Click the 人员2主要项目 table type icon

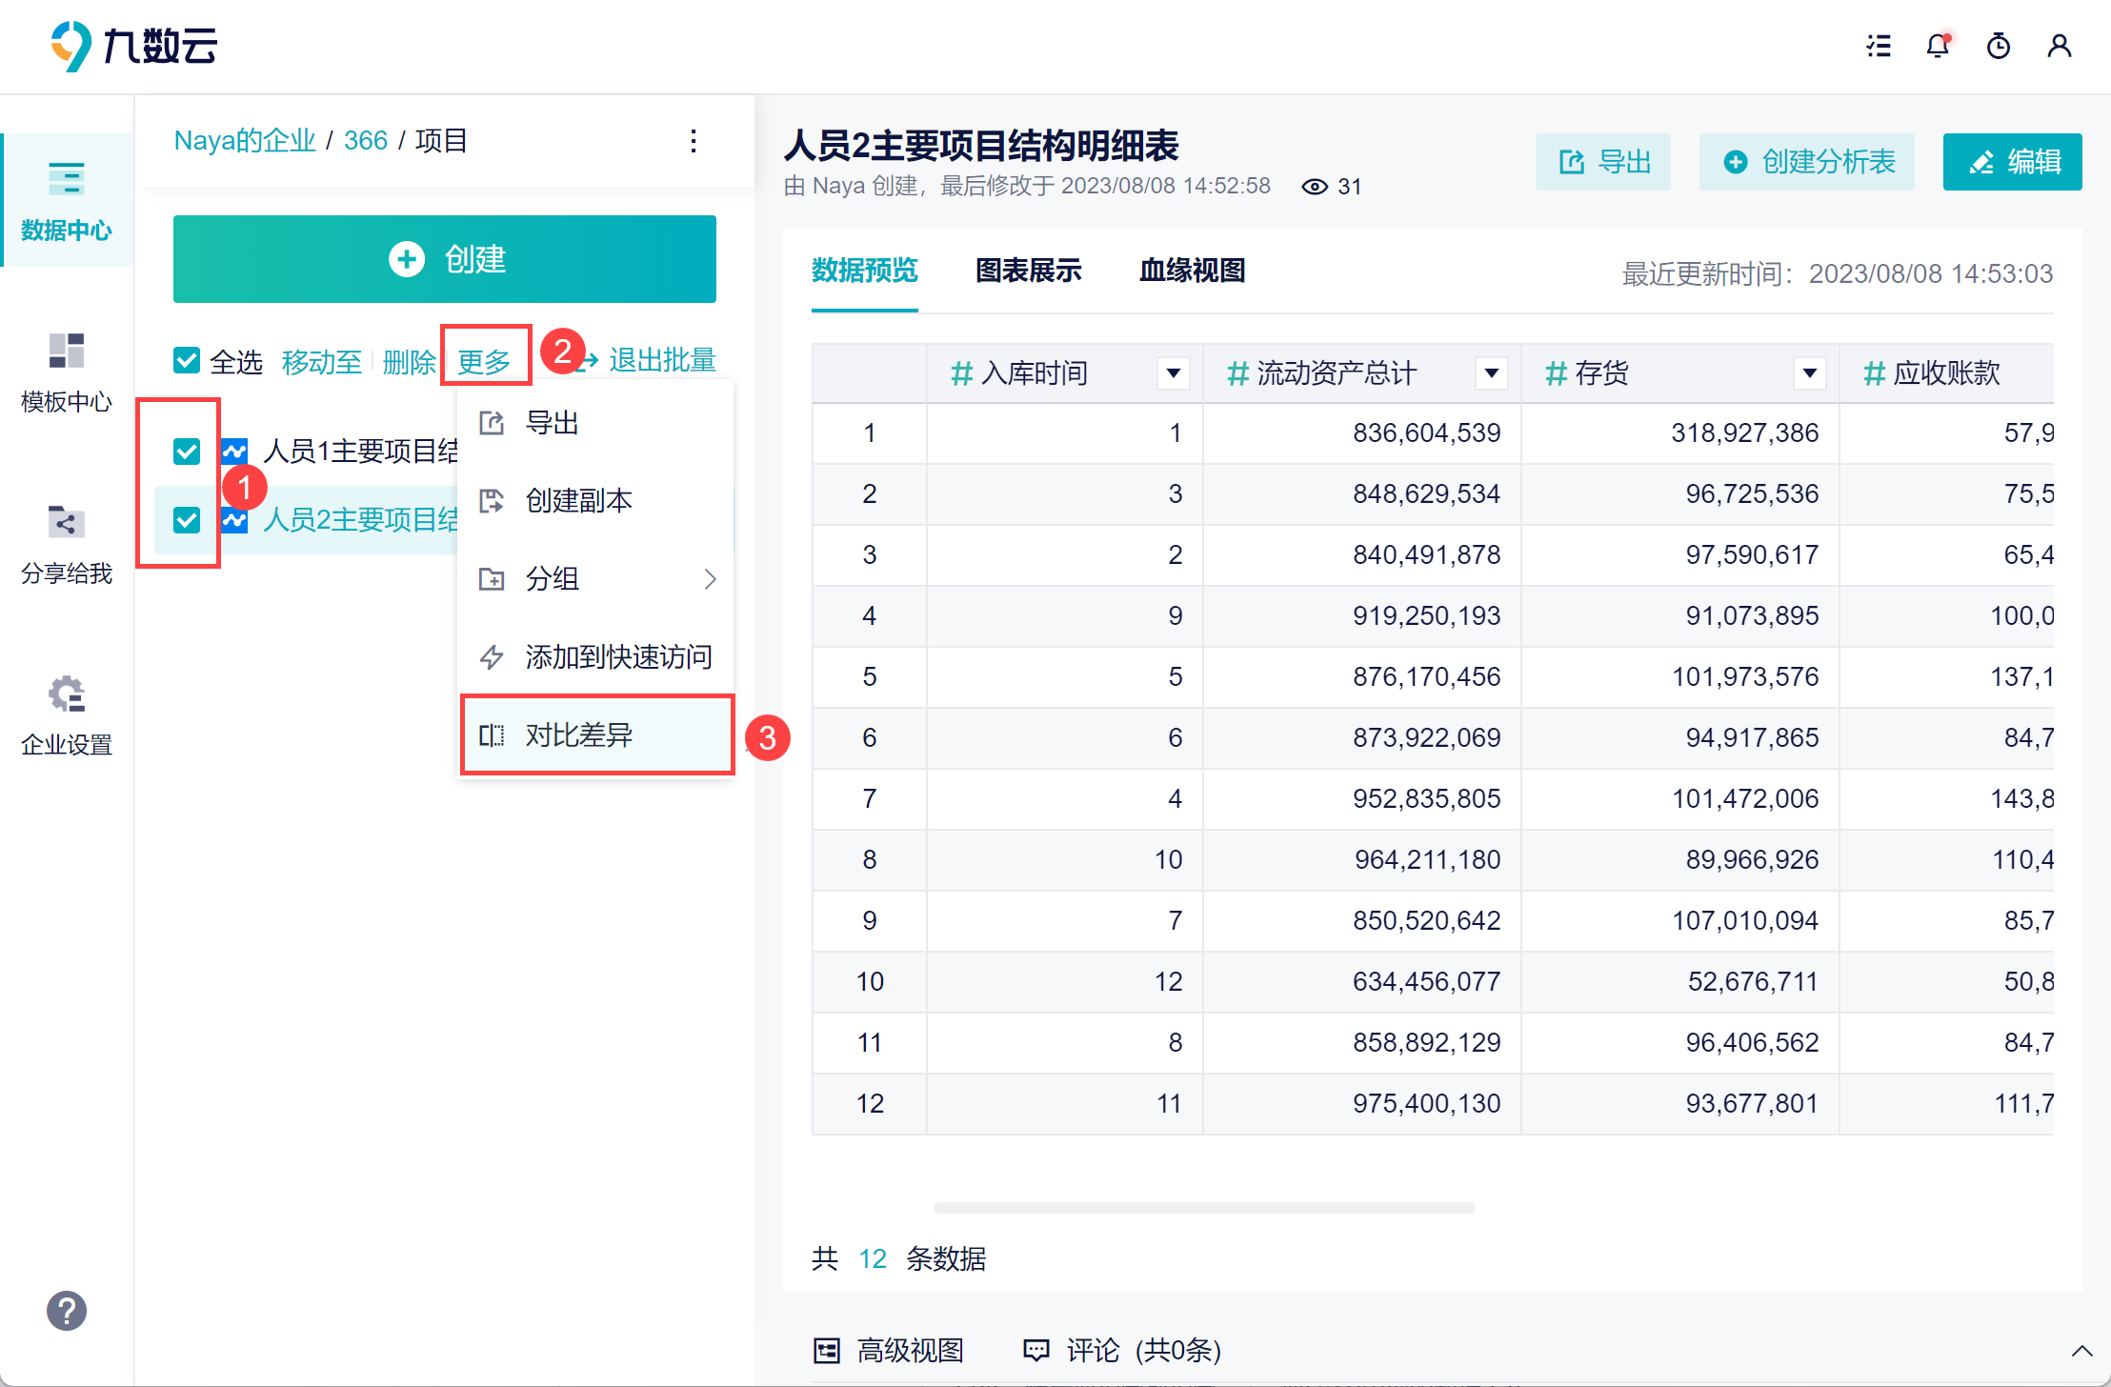(x=234, y=519)
